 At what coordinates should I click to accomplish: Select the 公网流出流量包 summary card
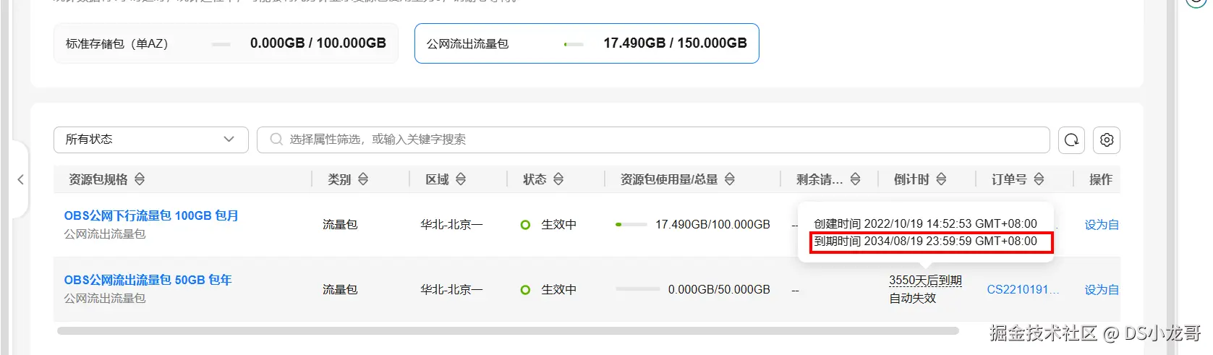coord(586,43)
